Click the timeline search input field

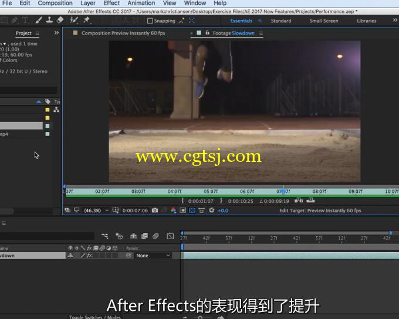point(47,236)
